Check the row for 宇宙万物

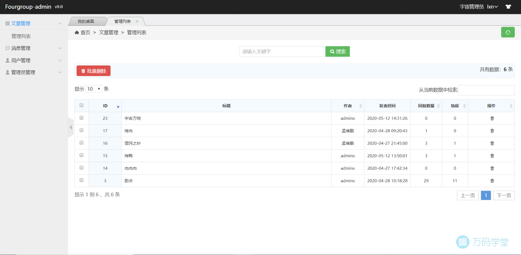click(x=81, y=118)
